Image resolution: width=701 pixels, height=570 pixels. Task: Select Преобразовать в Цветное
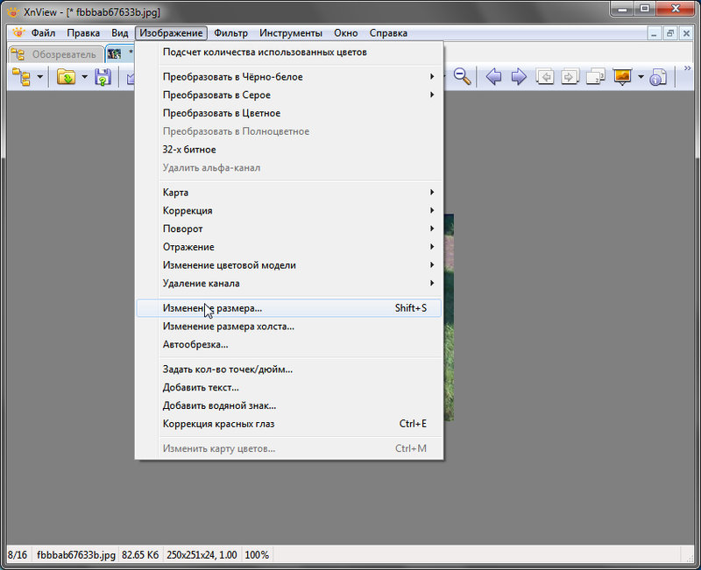tap(289, 114)
